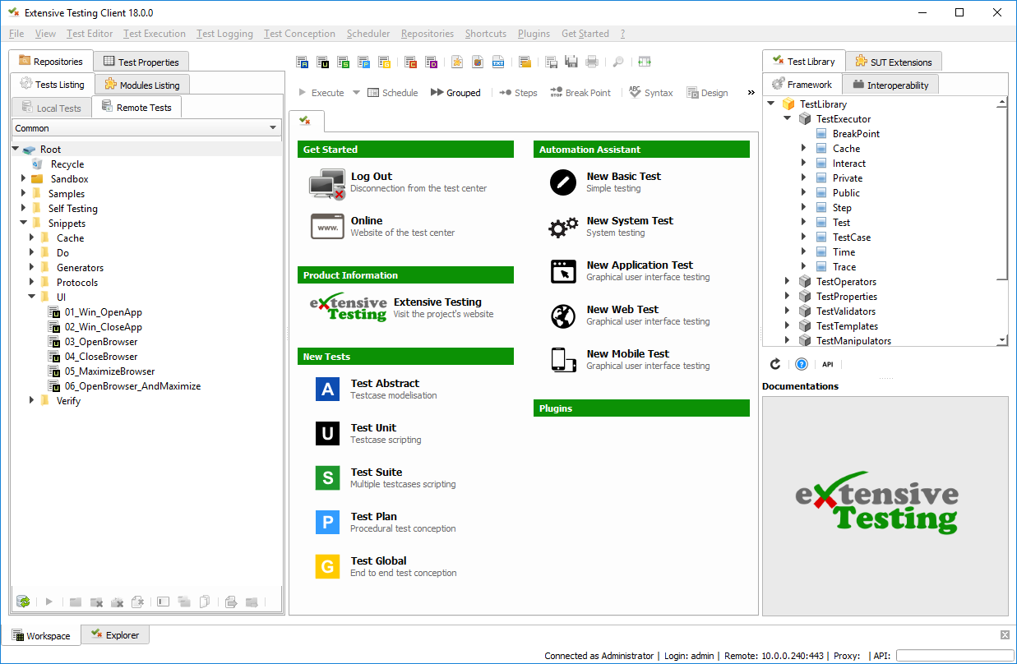Click the Extensive Testing project website link
Viewport: 1017px width, 664px height.
tap(437, 302)
